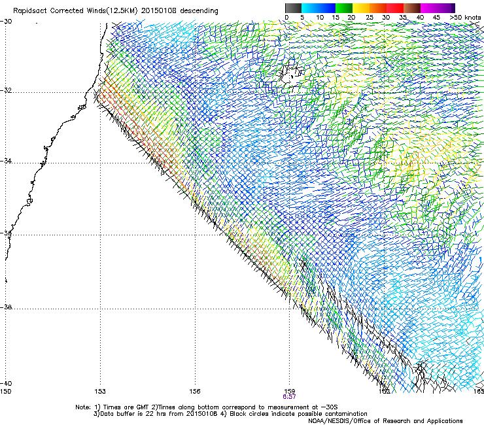
Task: Click the '-38' latitude axis label
Action: 6,307
